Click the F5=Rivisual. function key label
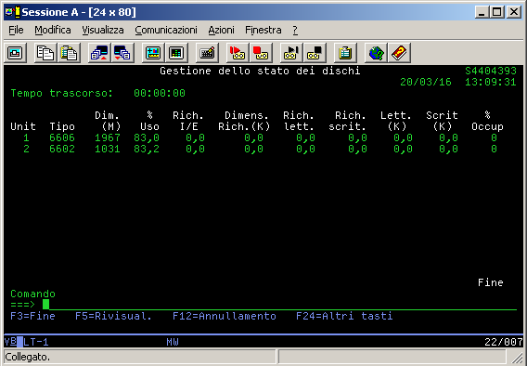The width and height of the screenshot is (527, 366). [x=113, y=316]
